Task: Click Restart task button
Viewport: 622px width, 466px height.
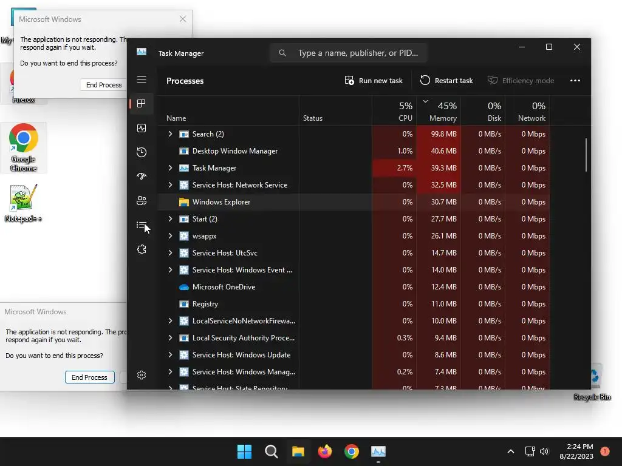Action: pyautogui.click(x=446, y=81)
